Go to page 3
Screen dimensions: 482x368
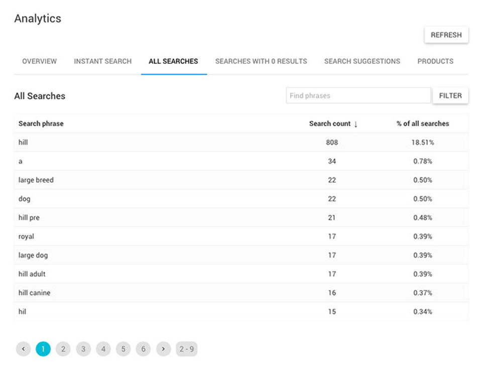coord(83,349)
